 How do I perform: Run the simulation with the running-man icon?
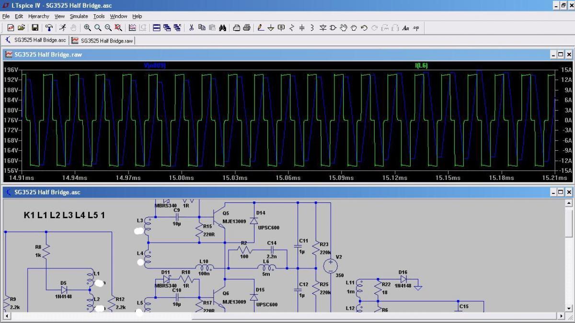click(x=63, y=28)
